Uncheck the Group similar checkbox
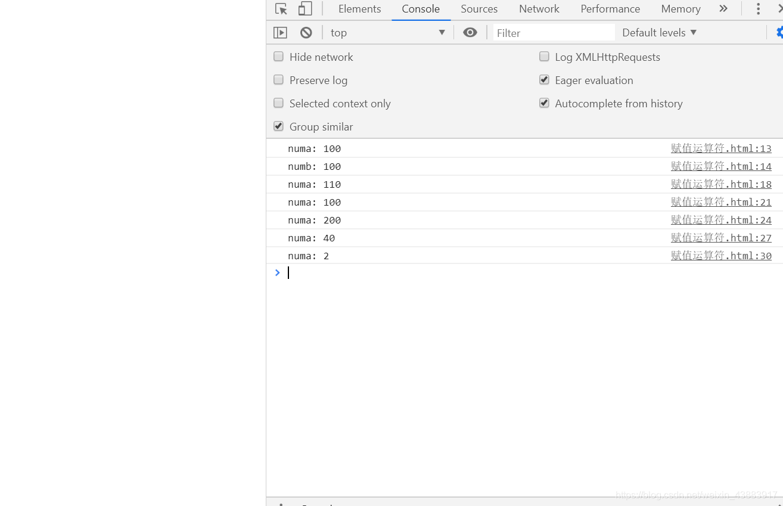This screenshot has width=783, height=506. click(278, 126)
